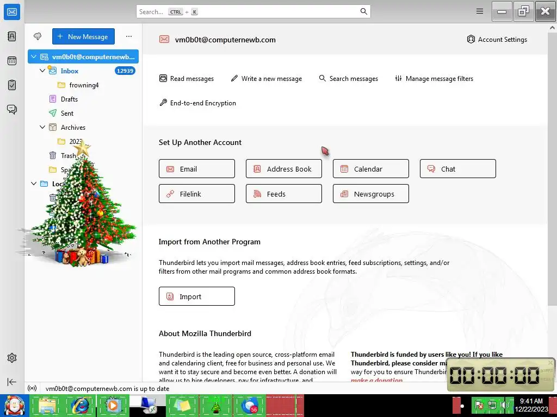
Task: Open folder pane options ellipsis
Action: coord(128,36)
